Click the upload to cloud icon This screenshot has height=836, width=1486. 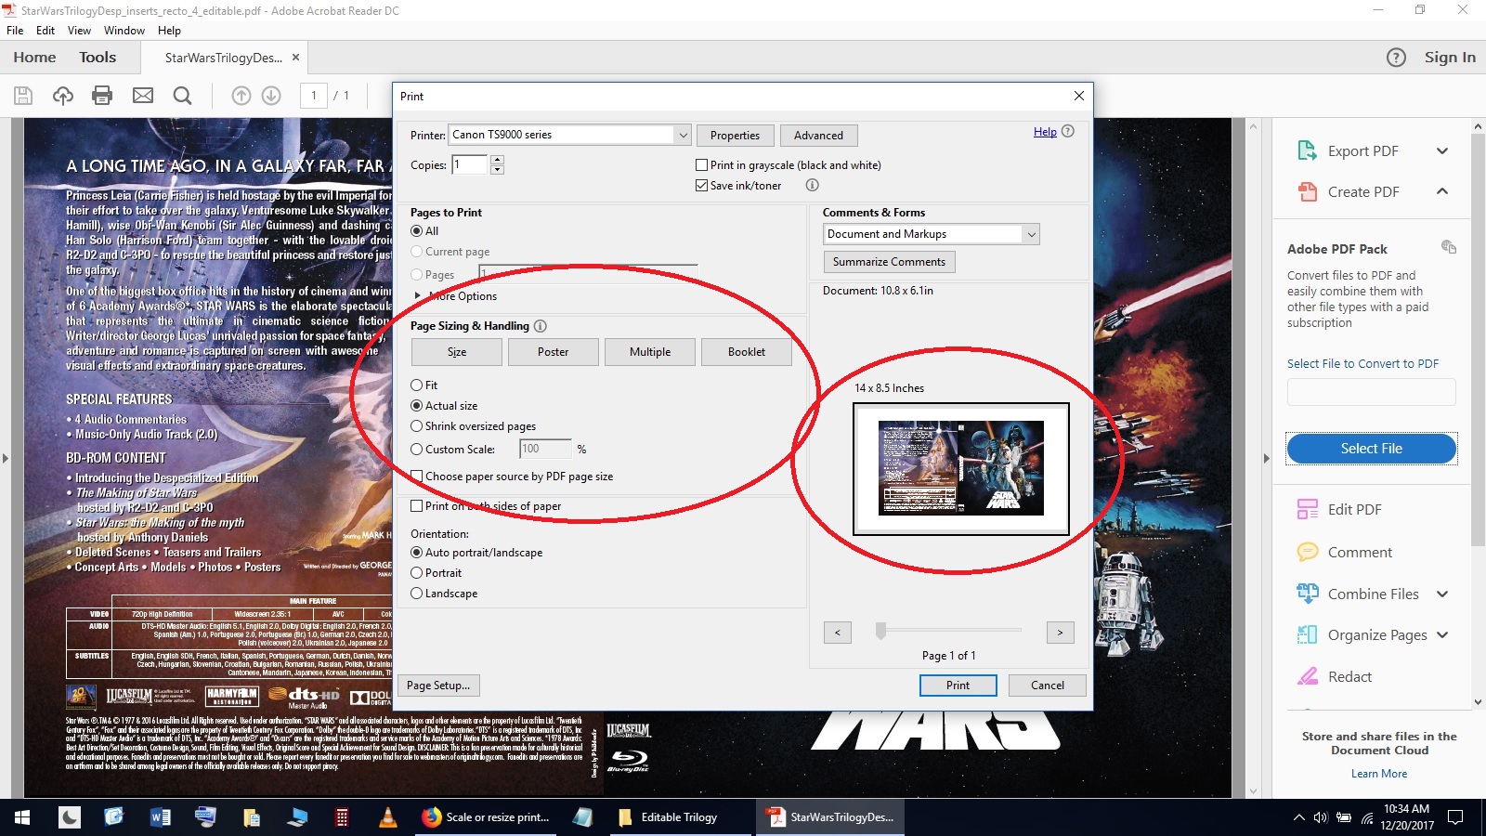tap(63, 96)
